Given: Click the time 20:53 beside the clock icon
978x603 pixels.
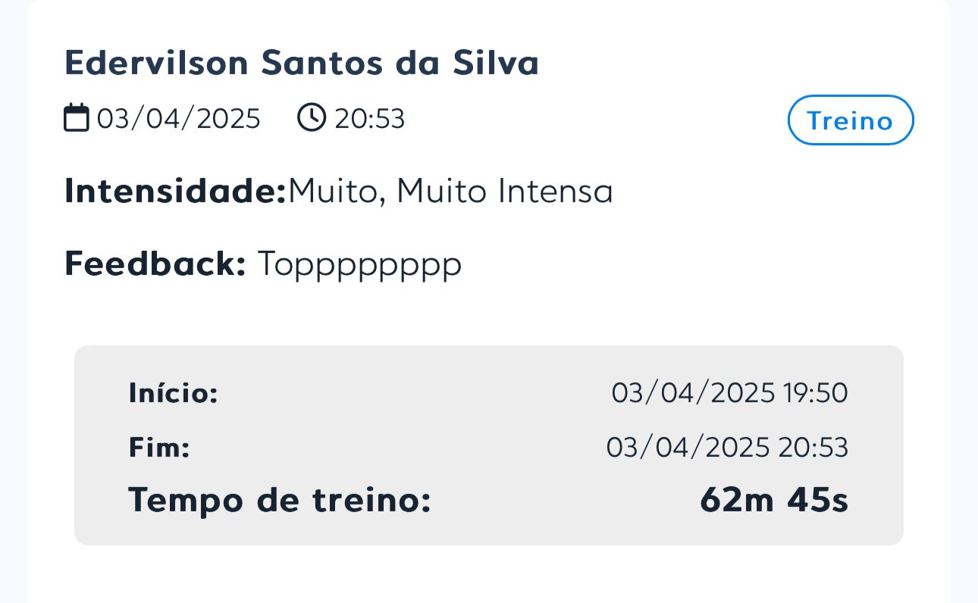Looking at the screenshot, I should (x=369, y=118).
